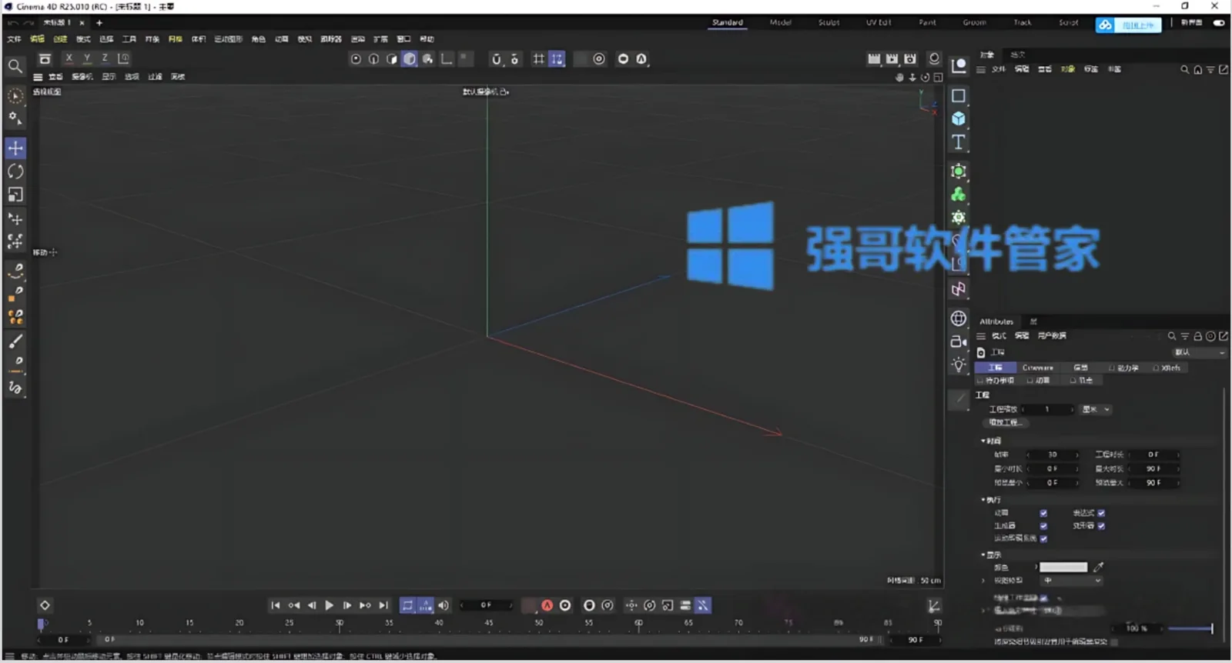Open the command search magnifier in left toolbar
The height and width of the screenshot is (663, 1232).
(15, 67)
